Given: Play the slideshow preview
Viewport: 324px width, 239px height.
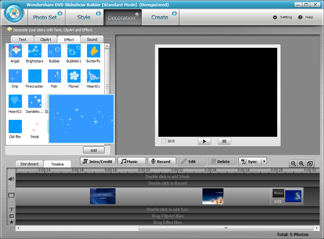Looking at the screenshot, I should coord(204,141).
